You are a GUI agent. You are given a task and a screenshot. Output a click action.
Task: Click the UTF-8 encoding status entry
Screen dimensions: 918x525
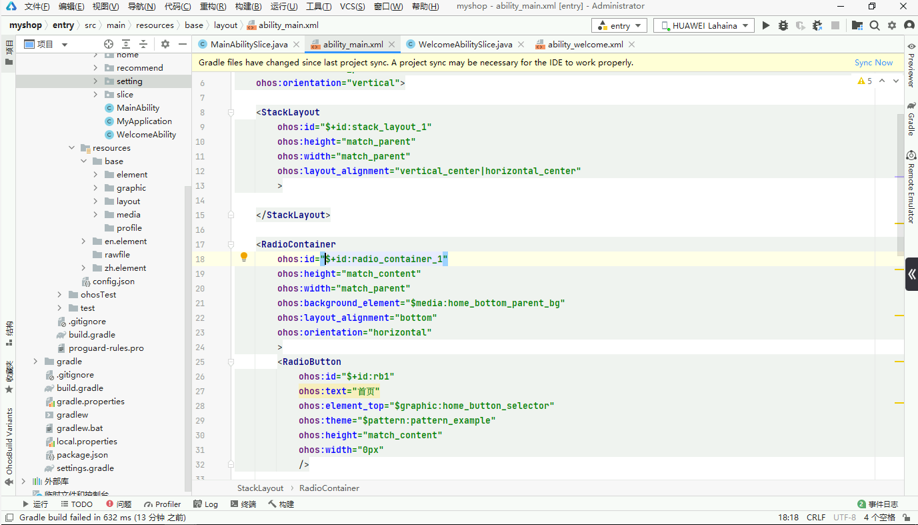[845, 518]
